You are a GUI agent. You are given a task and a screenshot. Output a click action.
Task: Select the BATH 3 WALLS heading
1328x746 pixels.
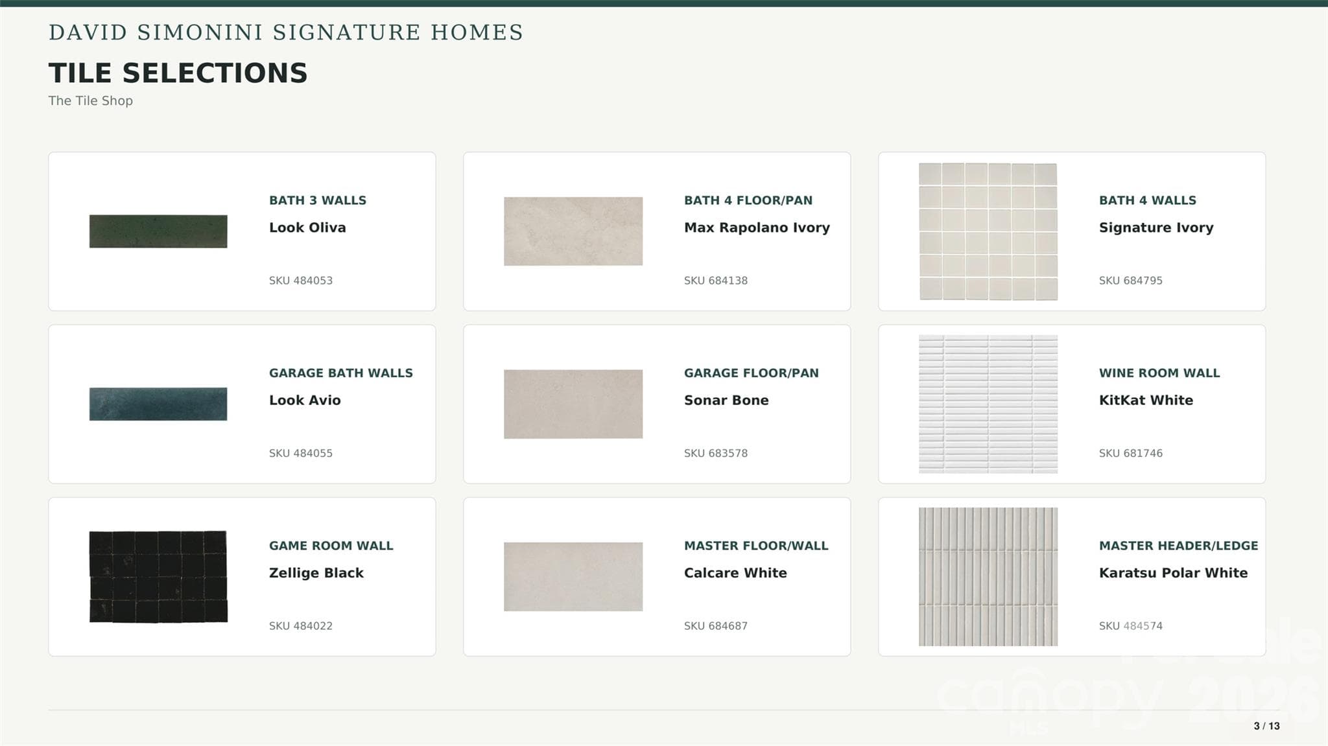318,200
